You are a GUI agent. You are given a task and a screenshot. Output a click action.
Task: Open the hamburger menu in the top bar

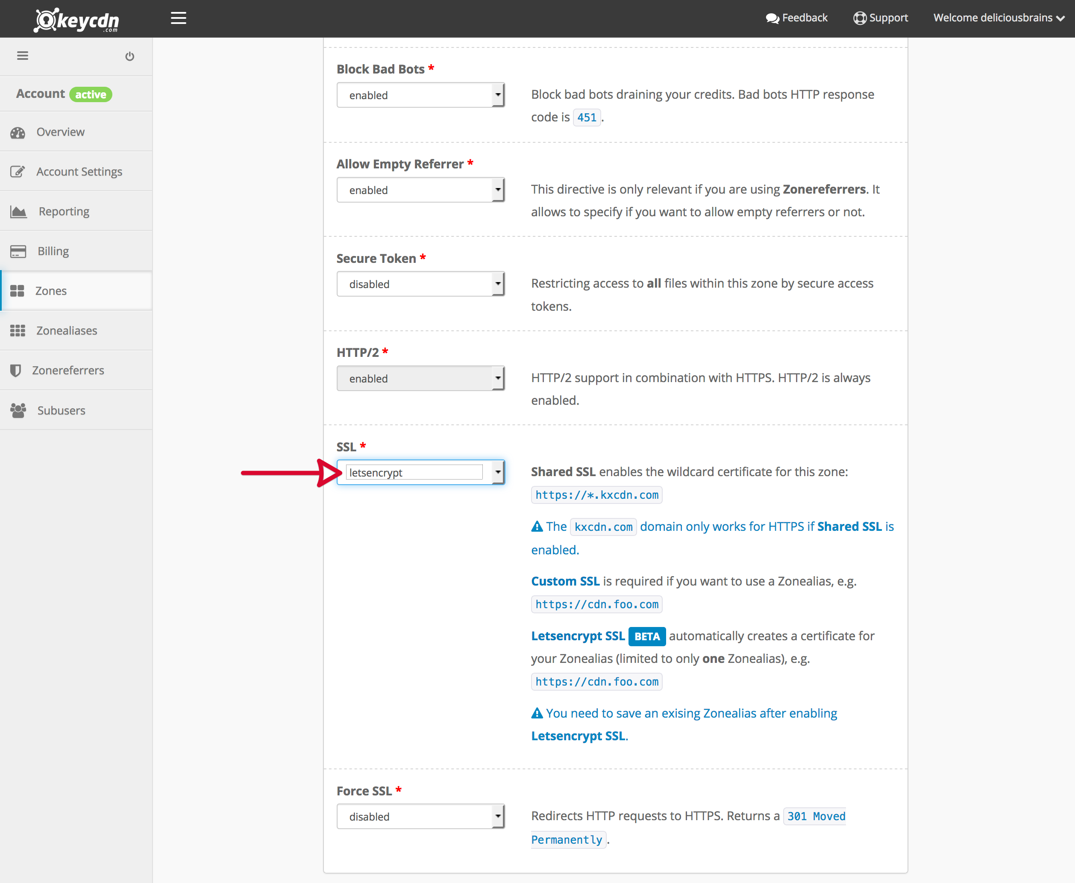[x=179, y=18]
